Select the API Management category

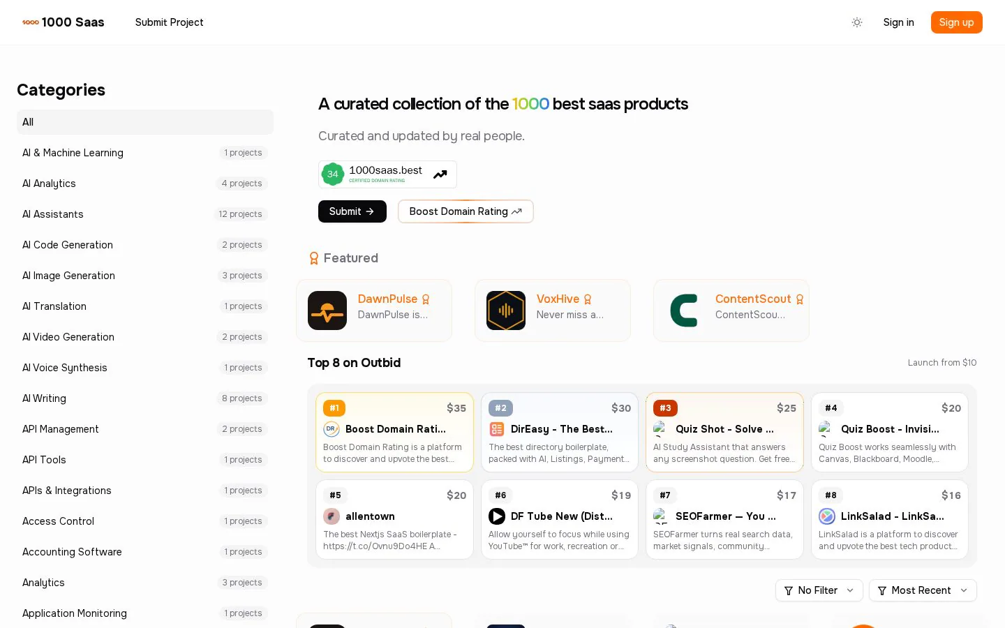click(145, 429)
